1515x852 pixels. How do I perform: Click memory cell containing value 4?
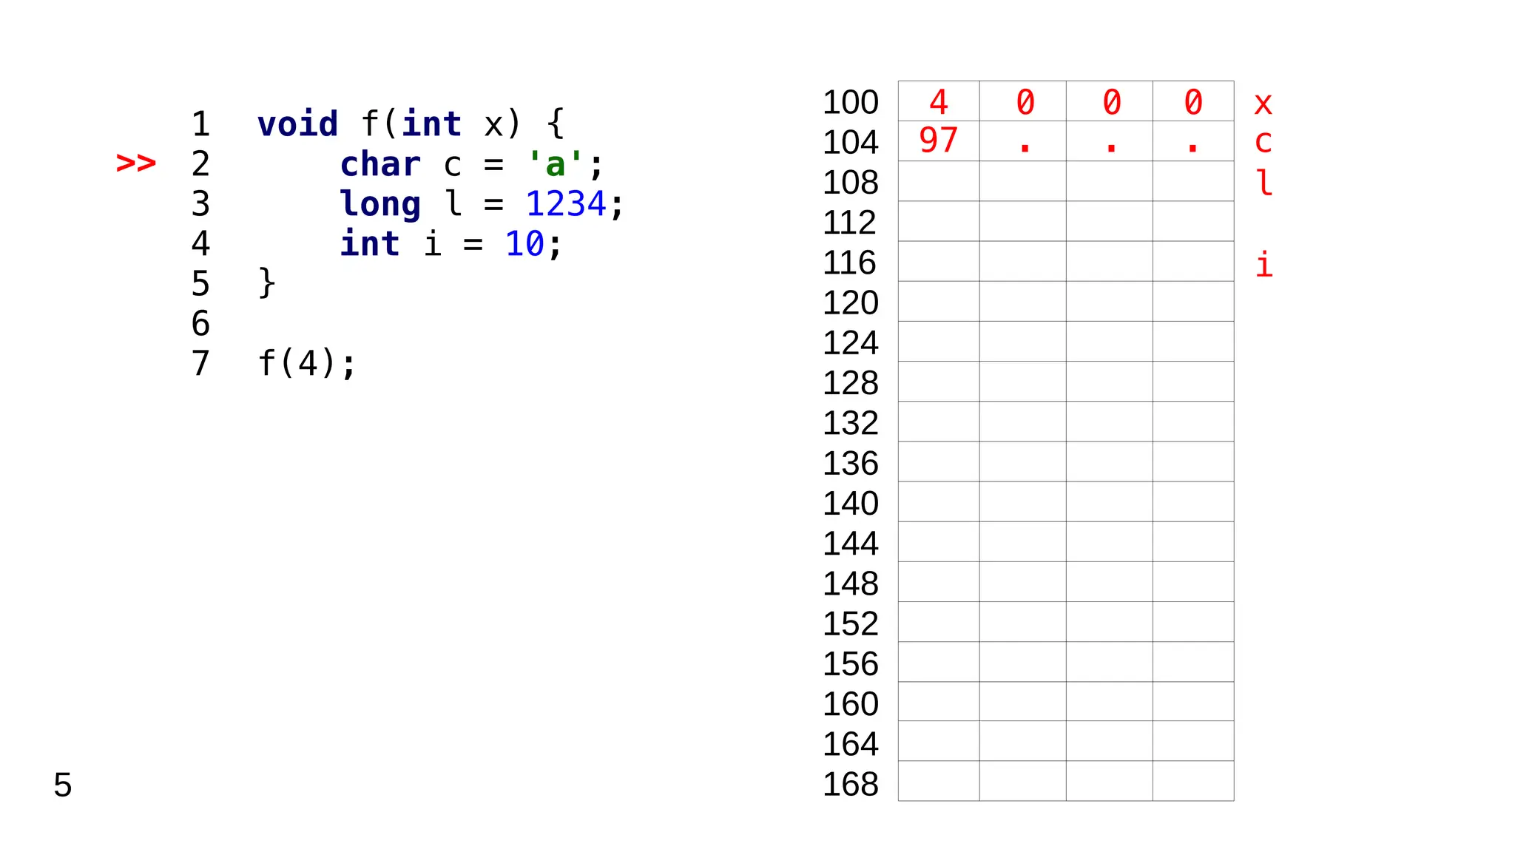click(x=939, y=101)
